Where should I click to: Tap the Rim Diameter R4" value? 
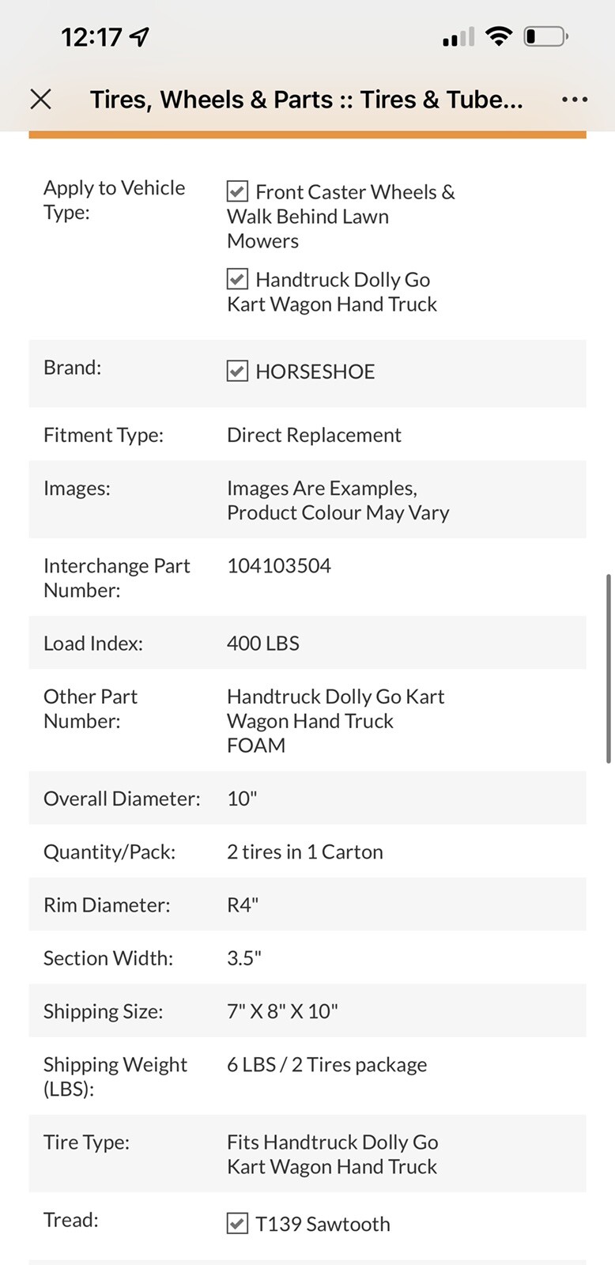(243, 904)
